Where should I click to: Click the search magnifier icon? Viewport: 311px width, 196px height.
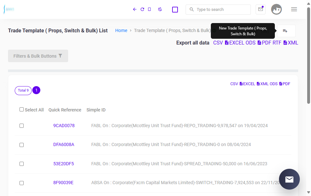(x=191, y=9)
